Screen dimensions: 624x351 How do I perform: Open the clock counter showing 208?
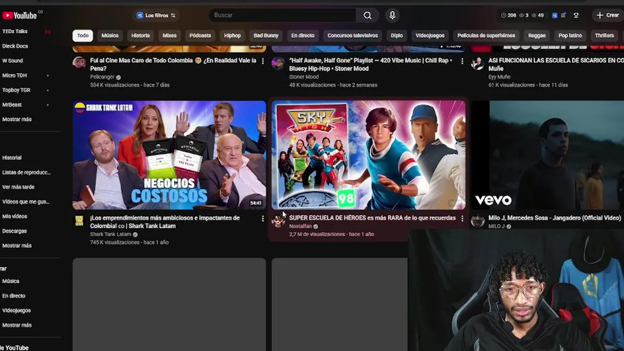click(508, 15)
